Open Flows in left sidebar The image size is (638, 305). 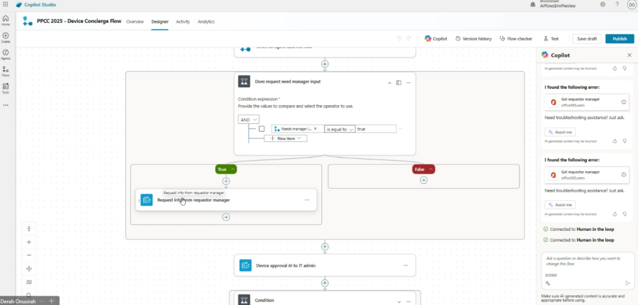(6, 72)
